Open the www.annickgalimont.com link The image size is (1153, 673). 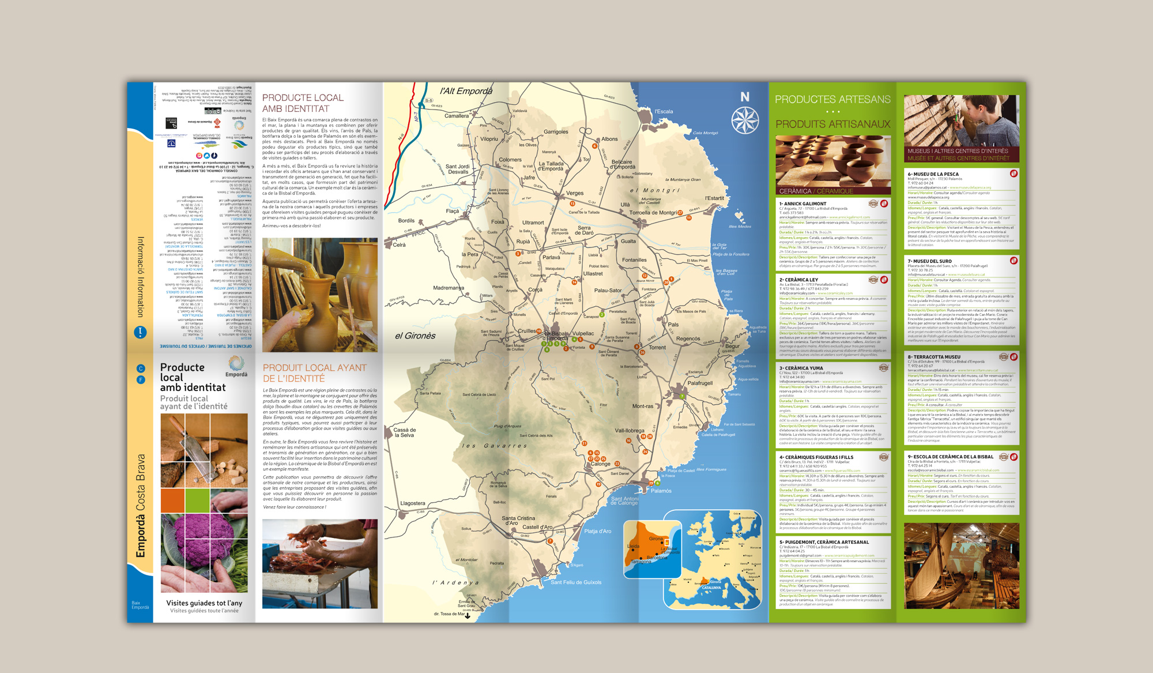pyautogui.click(x=850, y=217)
